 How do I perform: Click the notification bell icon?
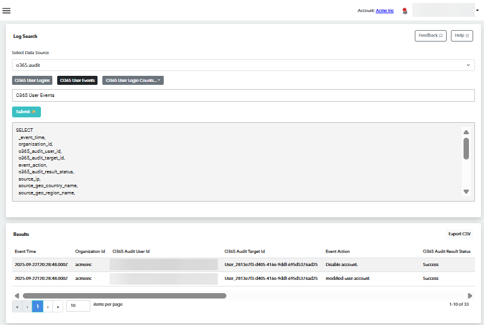(405, 10)
